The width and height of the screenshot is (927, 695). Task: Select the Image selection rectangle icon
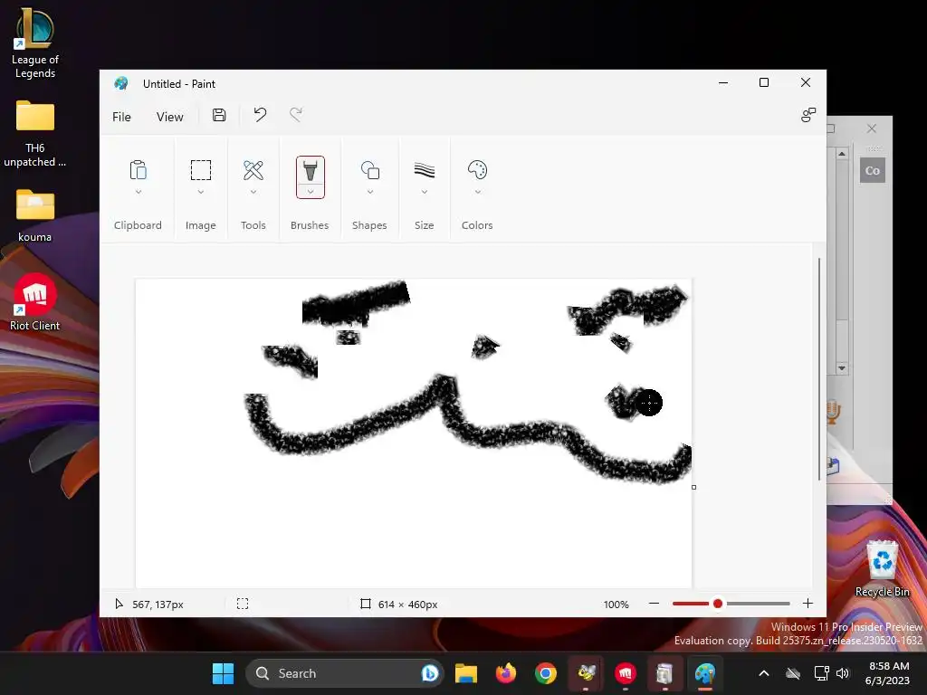pos(200,170)
